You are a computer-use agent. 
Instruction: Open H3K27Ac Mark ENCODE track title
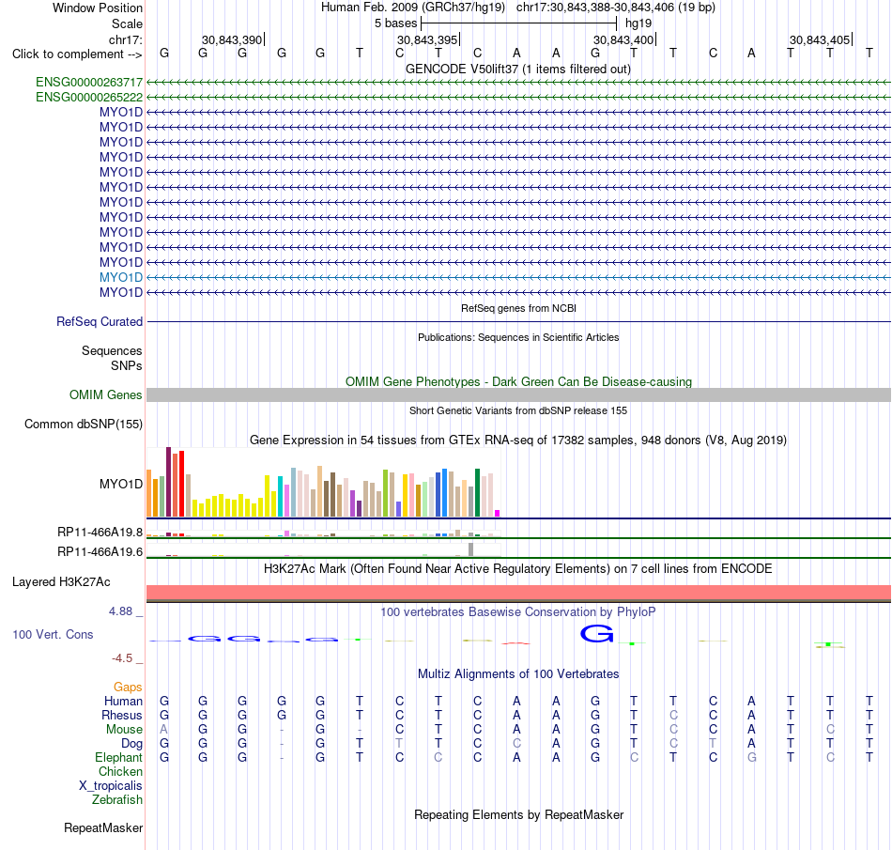coord(517,568)
